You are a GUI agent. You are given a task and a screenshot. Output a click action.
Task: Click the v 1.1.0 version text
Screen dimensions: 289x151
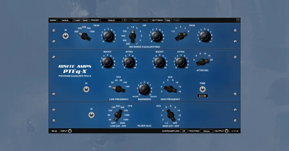(x=235, y=131)
